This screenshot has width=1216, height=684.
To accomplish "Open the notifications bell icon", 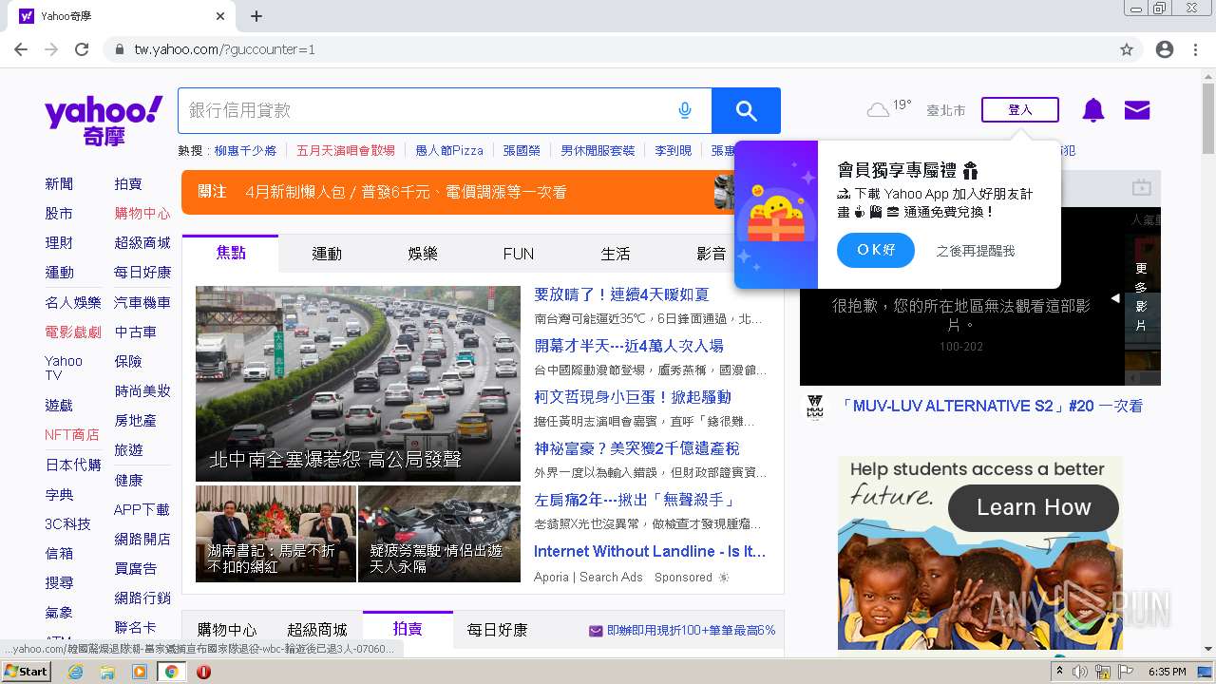I will [x=1093, y=110].
